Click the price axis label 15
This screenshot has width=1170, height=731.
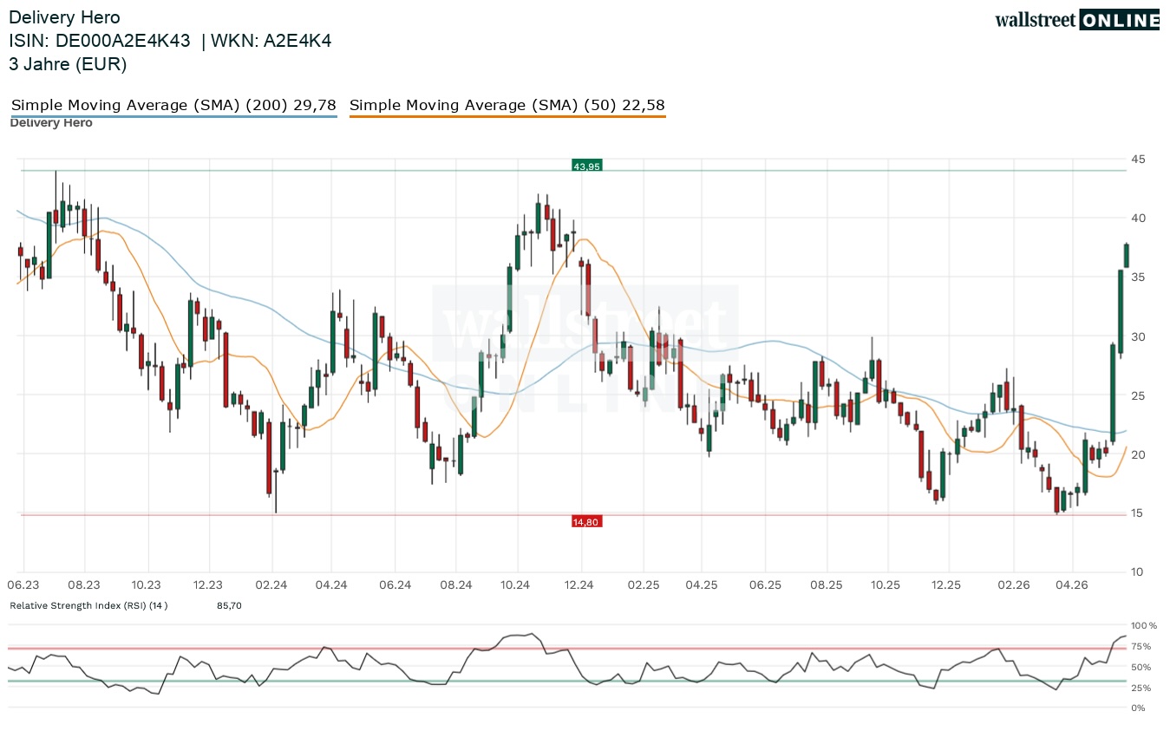[x=1137, y=513]
